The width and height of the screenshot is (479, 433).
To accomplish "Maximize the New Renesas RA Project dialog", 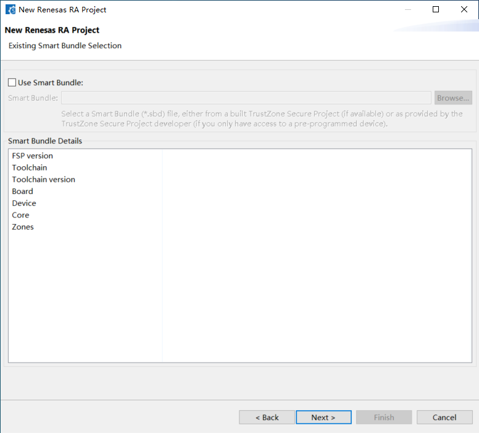I will [436, 9].
